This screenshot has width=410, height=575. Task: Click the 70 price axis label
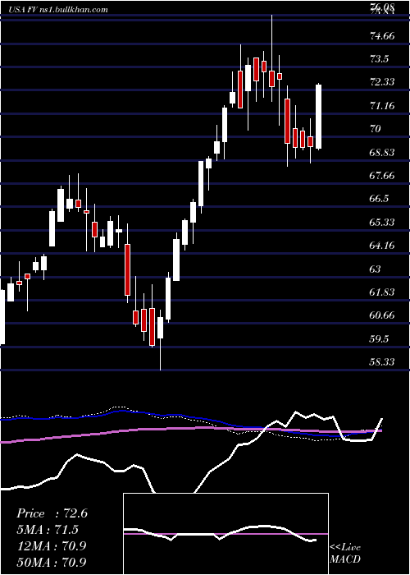pos(376,129)
